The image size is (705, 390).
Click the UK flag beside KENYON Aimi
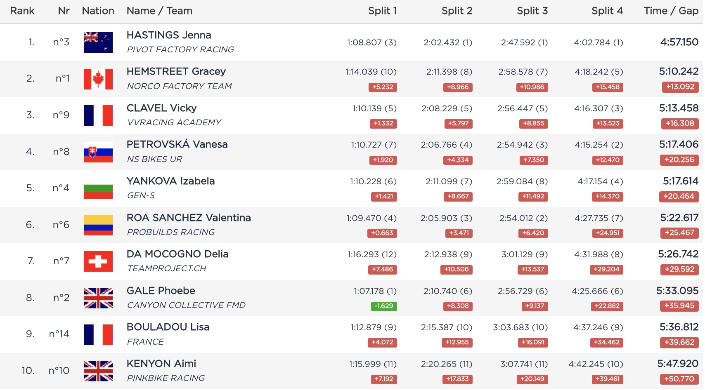98,371
